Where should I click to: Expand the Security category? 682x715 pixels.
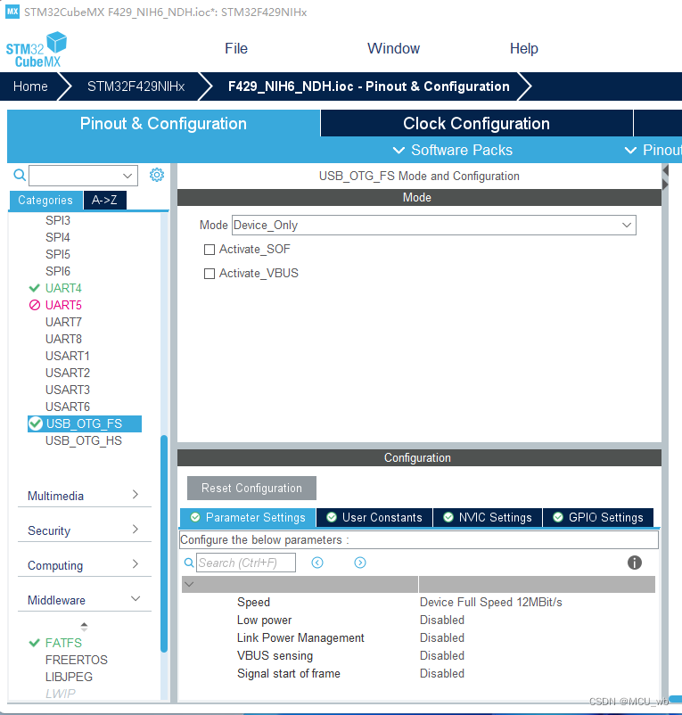(85, 530)
